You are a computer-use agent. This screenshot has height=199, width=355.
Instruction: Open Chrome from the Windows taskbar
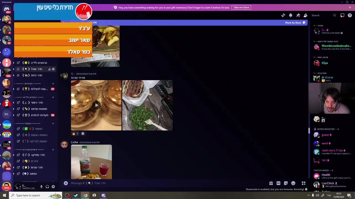[85, 195]
